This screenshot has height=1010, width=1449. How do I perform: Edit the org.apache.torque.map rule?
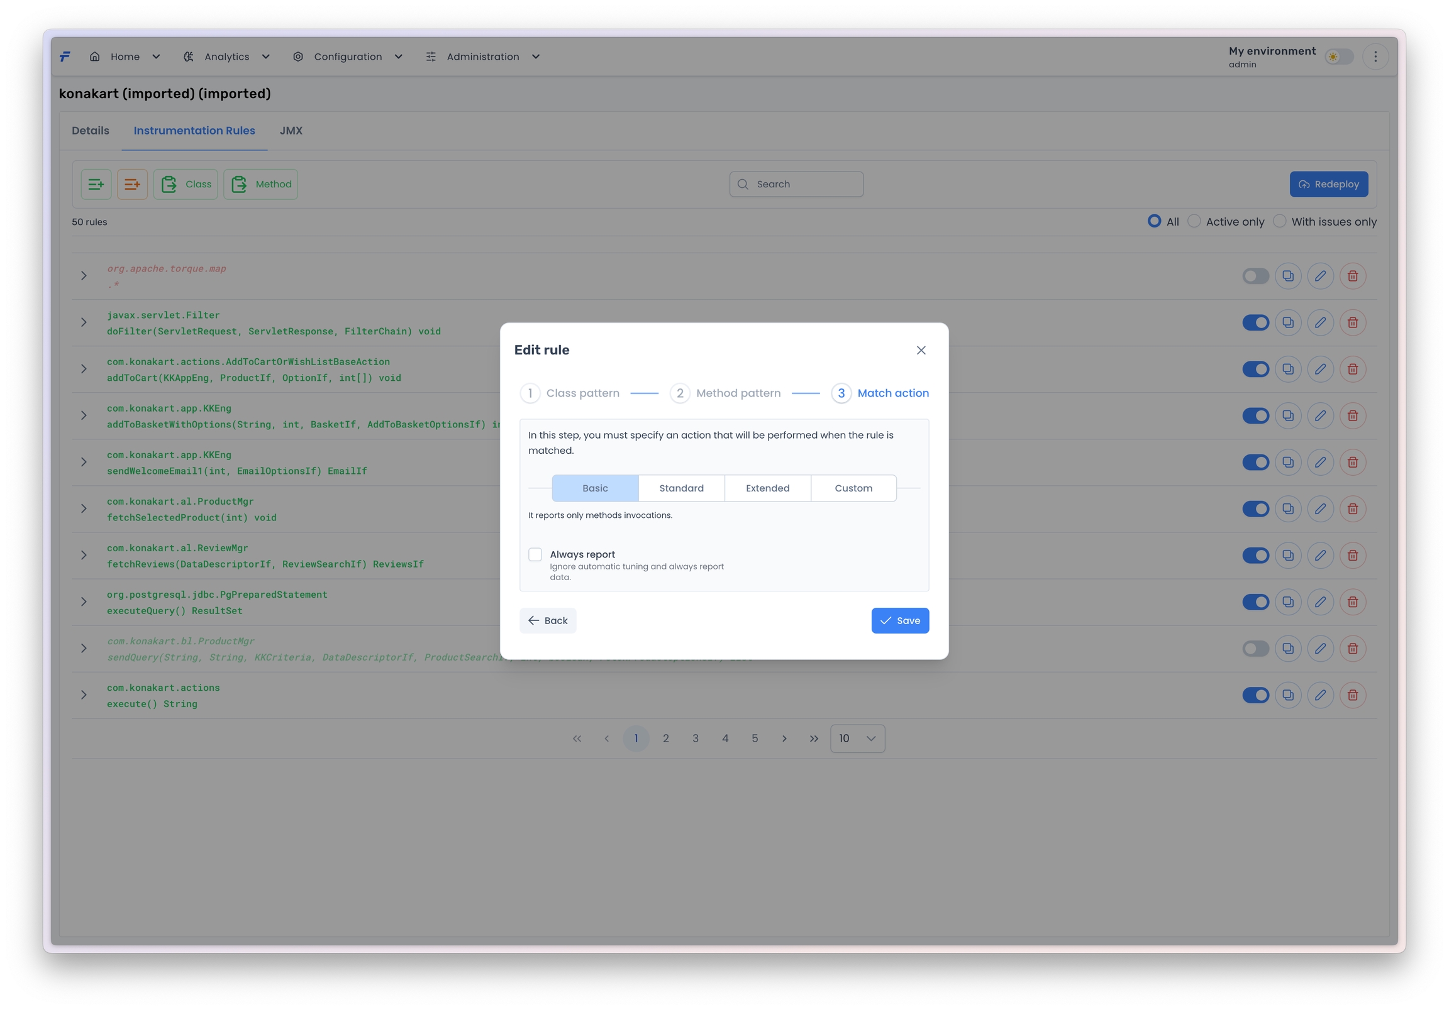(1319, 276)
